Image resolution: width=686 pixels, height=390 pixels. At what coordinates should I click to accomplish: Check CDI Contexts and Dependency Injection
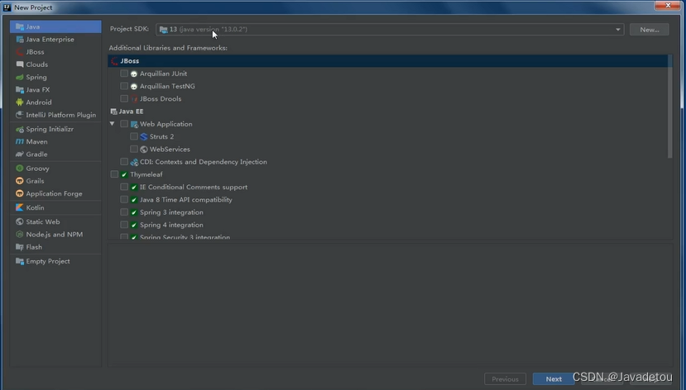[124, 162]
